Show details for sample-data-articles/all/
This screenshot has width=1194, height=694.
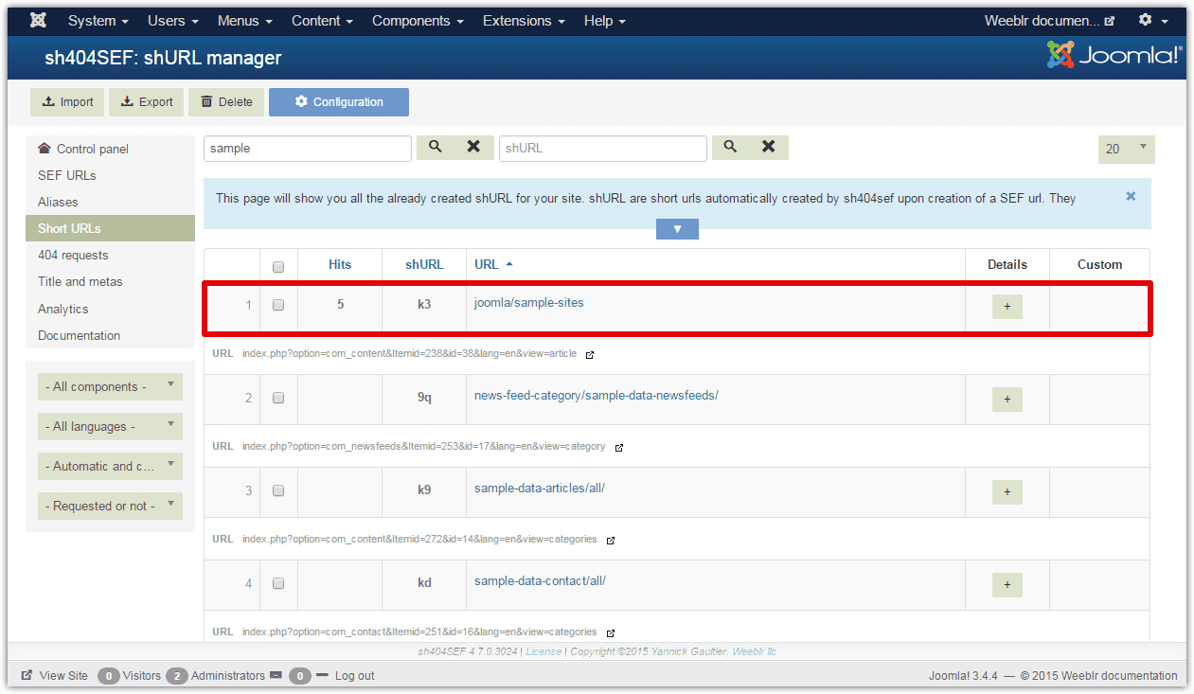[1007, 492]
